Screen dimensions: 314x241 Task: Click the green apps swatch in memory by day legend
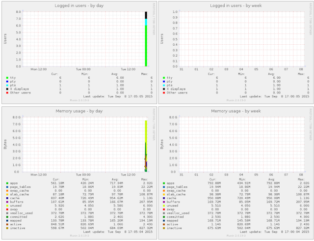point(7,183)
